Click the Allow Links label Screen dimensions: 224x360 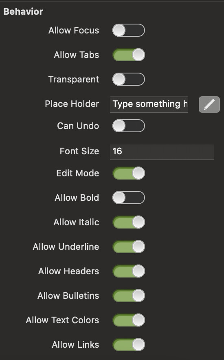pos(75,344)
